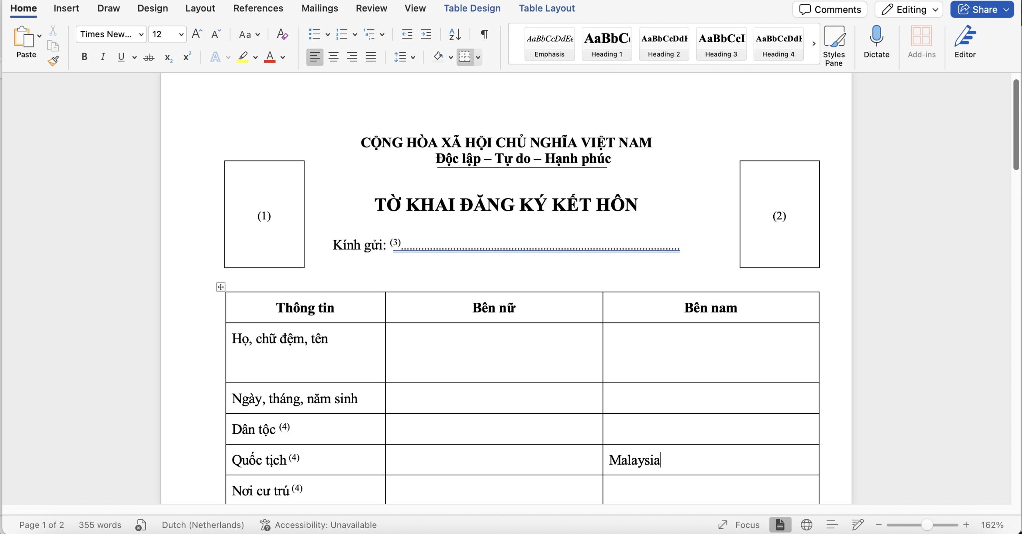
Task: Toggle the paragraph marks display
Action: [x=484, y=34]
